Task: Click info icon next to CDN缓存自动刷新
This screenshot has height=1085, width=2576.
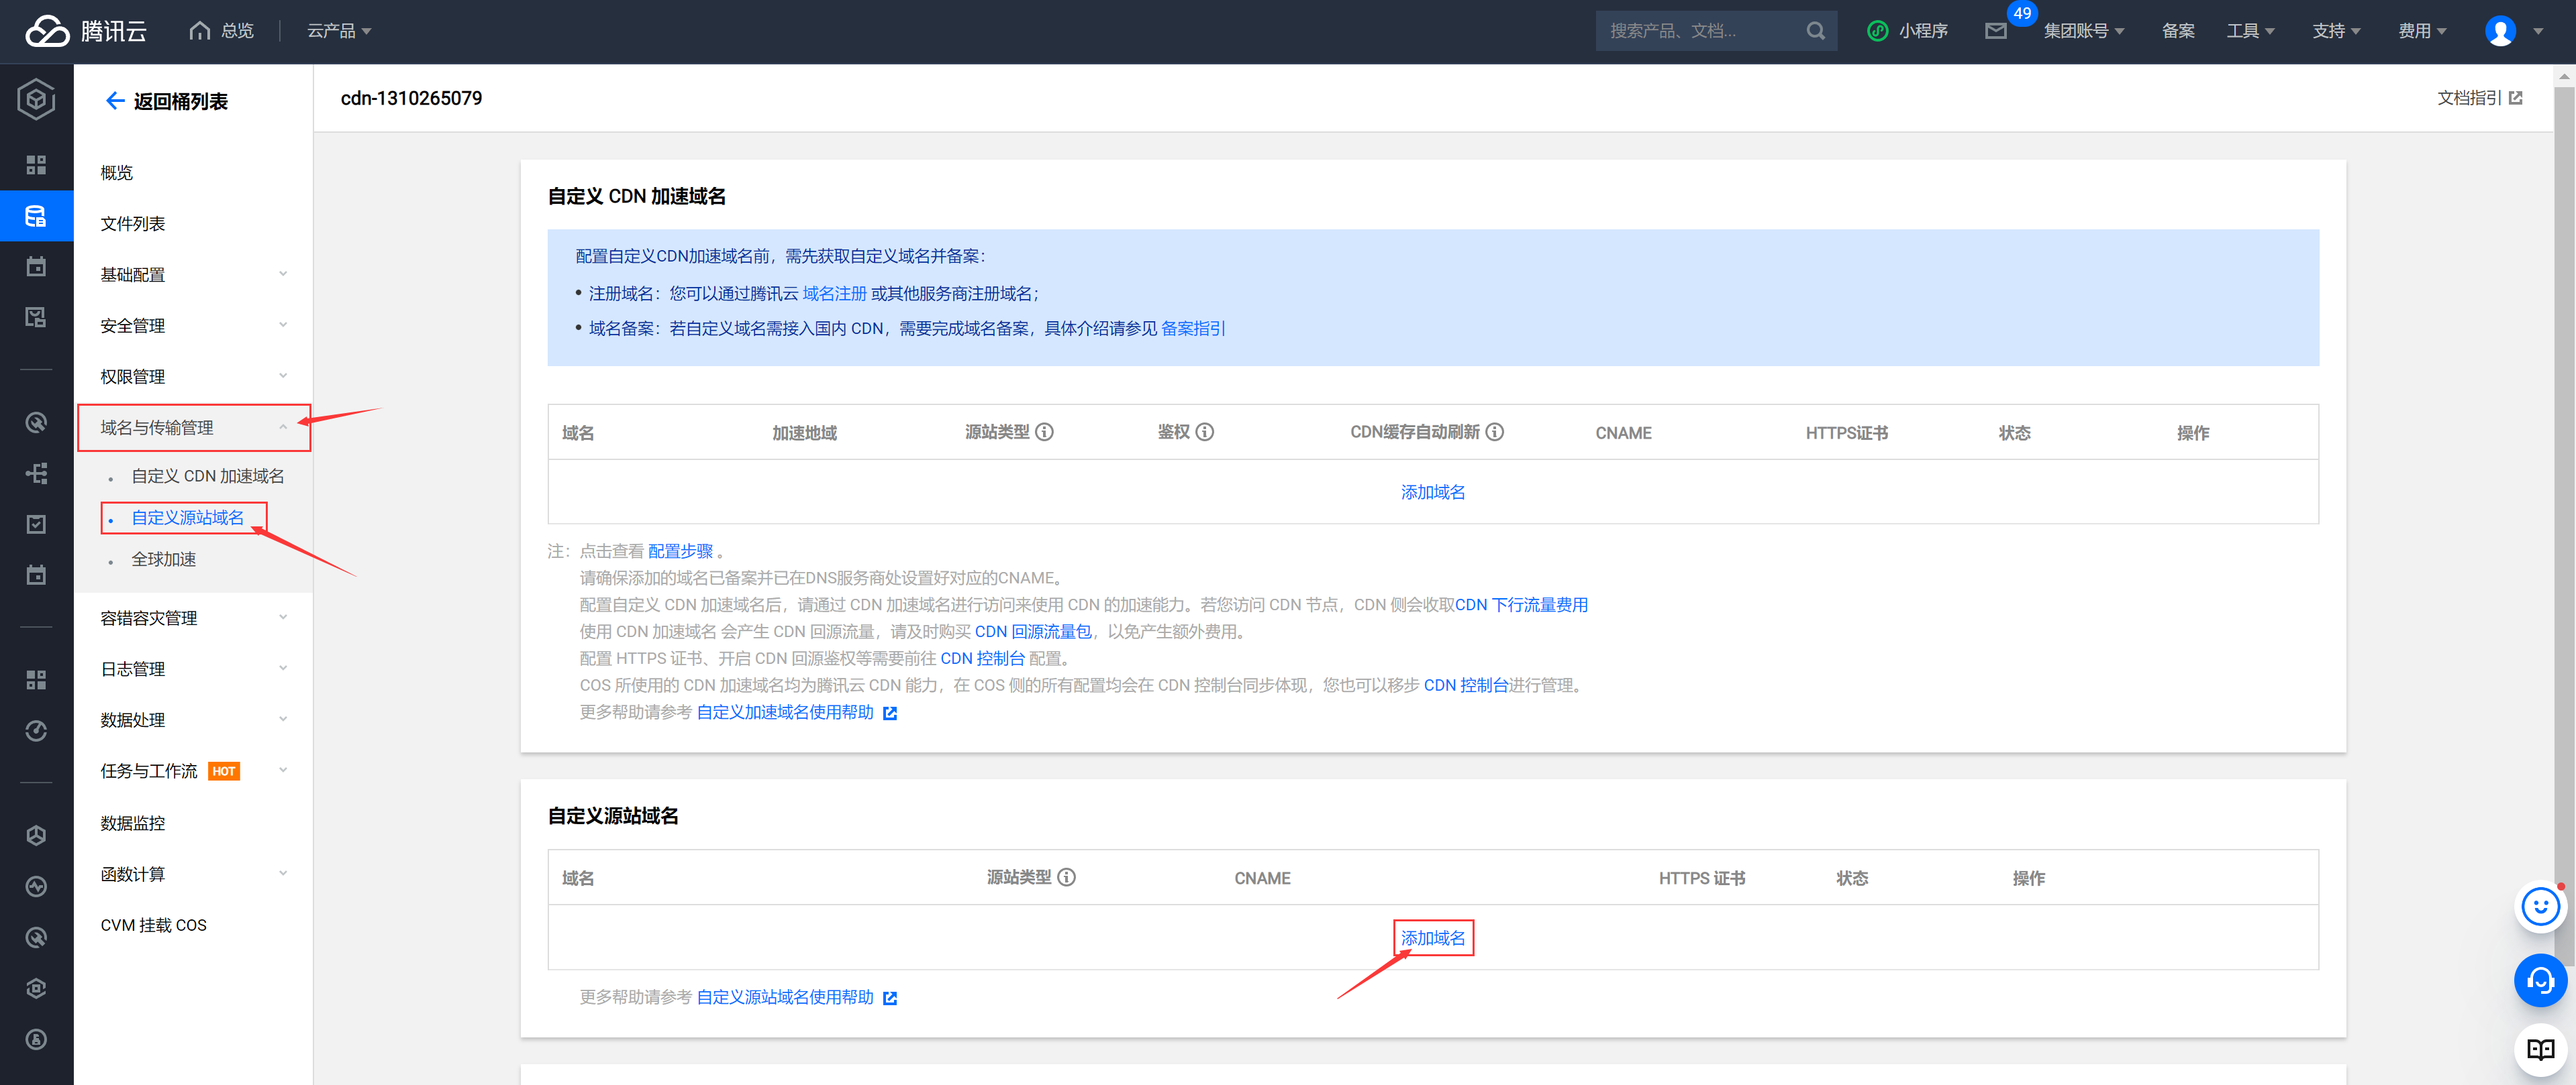Action: click(x=1494, y=432)
